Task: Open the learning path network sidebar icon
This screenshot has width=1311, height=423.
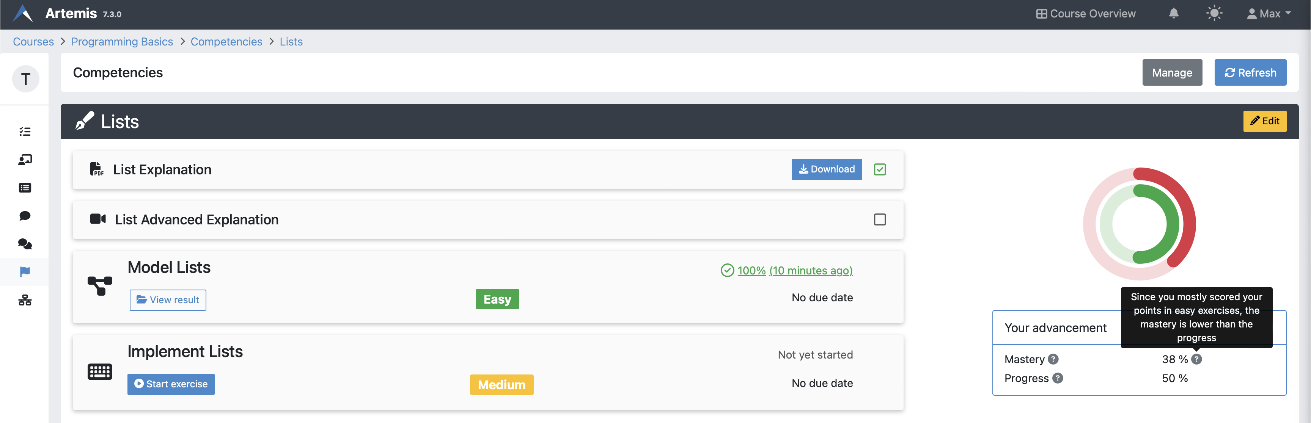Action: [25, 300]
